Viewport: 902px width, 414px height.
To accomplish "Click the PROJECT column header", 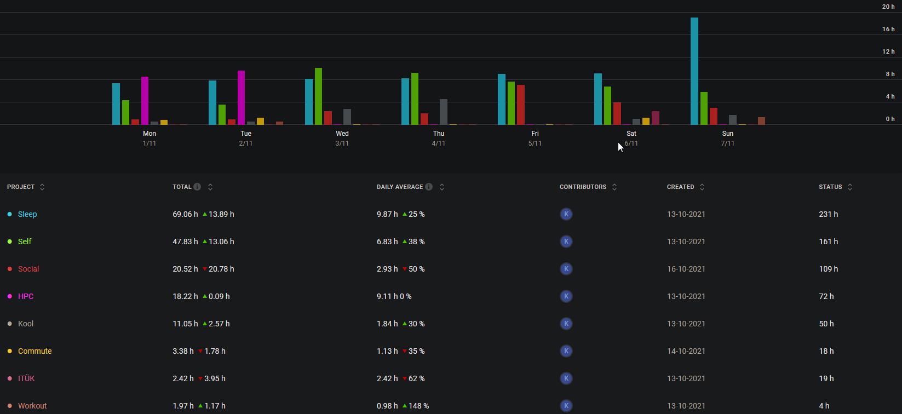I will 21,187.
